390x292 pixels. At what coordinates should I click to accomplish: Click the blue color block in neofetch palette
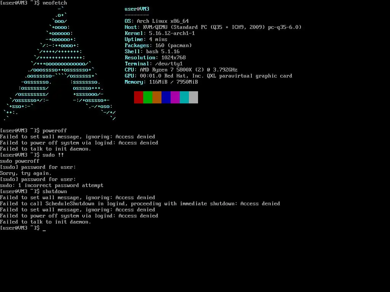[166, 97]
